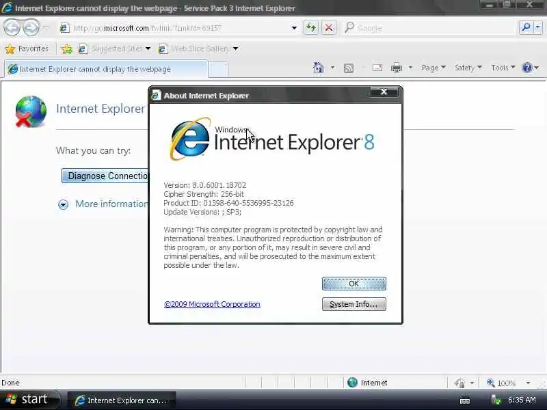The height and width of the screenshot is (410, 547).
Task: Open the Safety menu
Action: click(x=468, y=68)
